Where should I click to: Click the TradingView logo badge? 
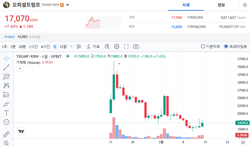pyautogui.click(x=21, y=131)
